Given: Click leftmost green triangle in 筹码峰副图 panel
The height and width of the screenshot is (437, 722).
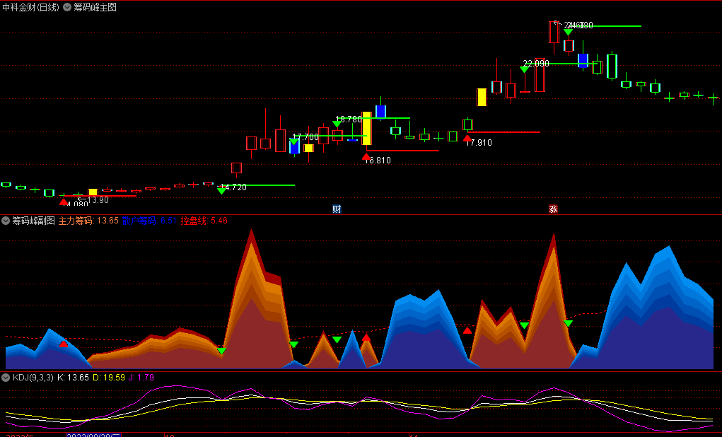Looking at the screenshot, I should pos(221,351).
